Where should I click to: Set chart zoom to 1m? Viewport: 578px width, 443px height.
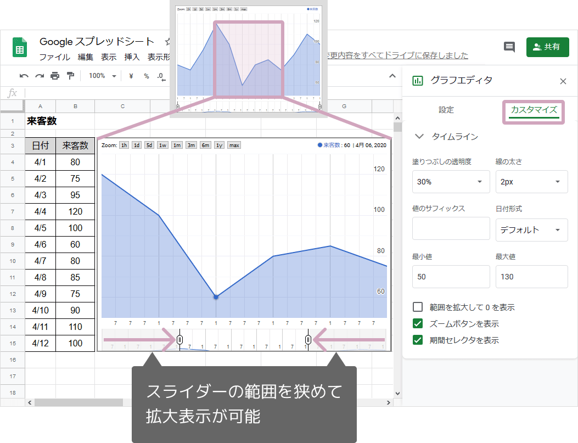click(x=177, y=145)
